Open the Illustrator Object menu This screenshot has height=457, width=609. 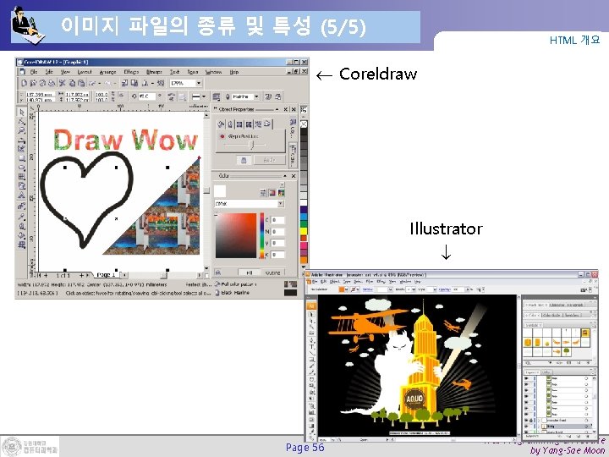(335, 281)
